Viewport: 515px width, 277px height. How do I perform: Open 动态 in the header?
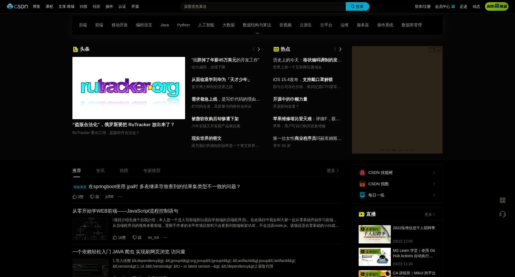point(476,6)
